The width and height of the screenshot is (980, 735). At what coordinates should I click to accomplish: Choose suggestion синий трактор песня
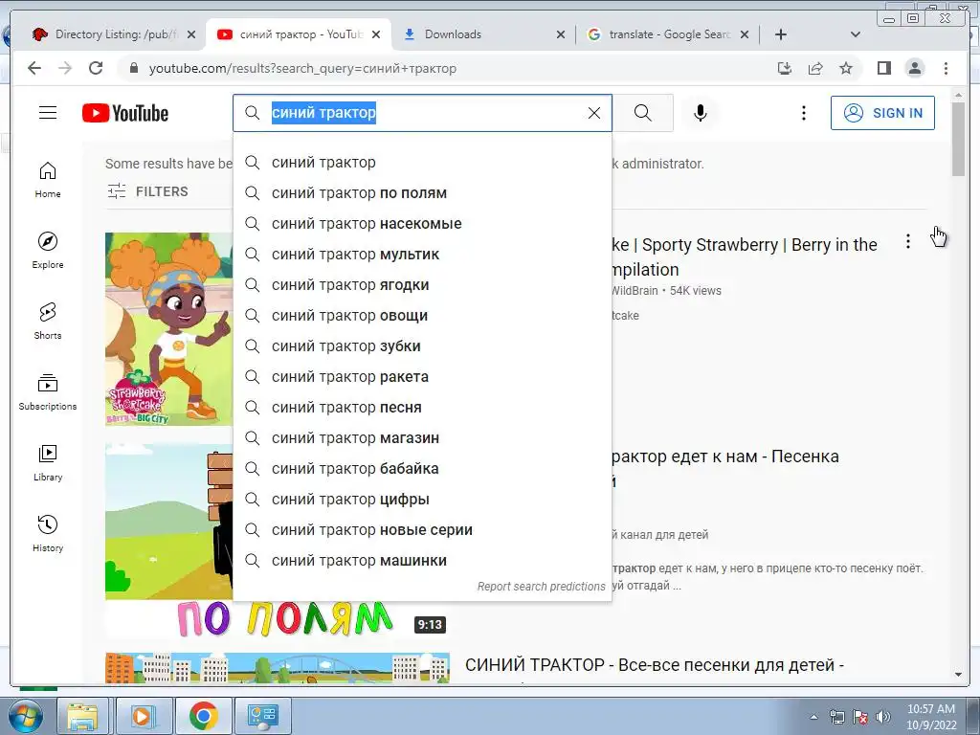pos(422,408)
